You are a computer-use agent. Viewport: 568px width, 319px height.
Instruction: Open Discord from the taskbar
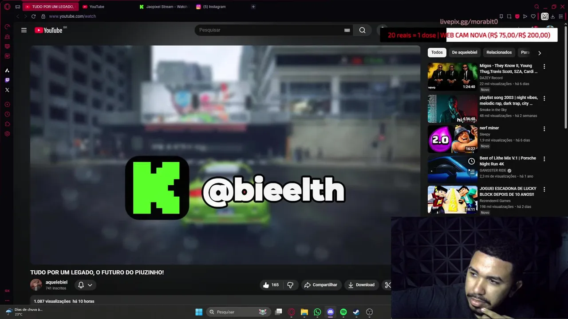[x=330, y=312]
